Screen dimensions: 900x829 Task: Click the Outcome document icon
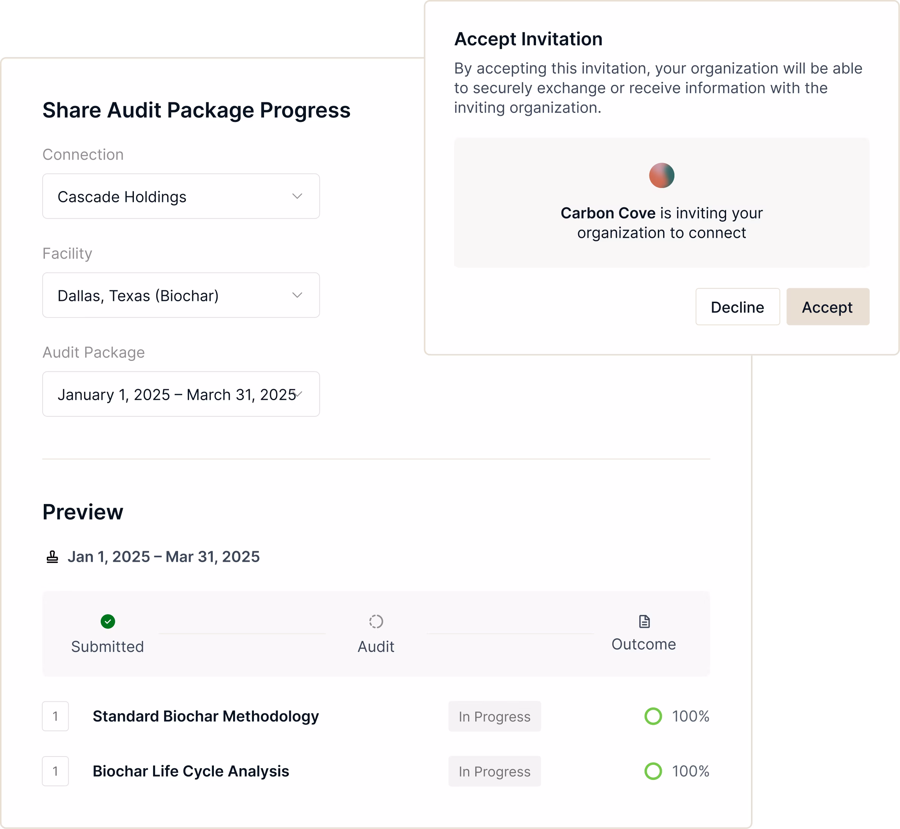644,621
